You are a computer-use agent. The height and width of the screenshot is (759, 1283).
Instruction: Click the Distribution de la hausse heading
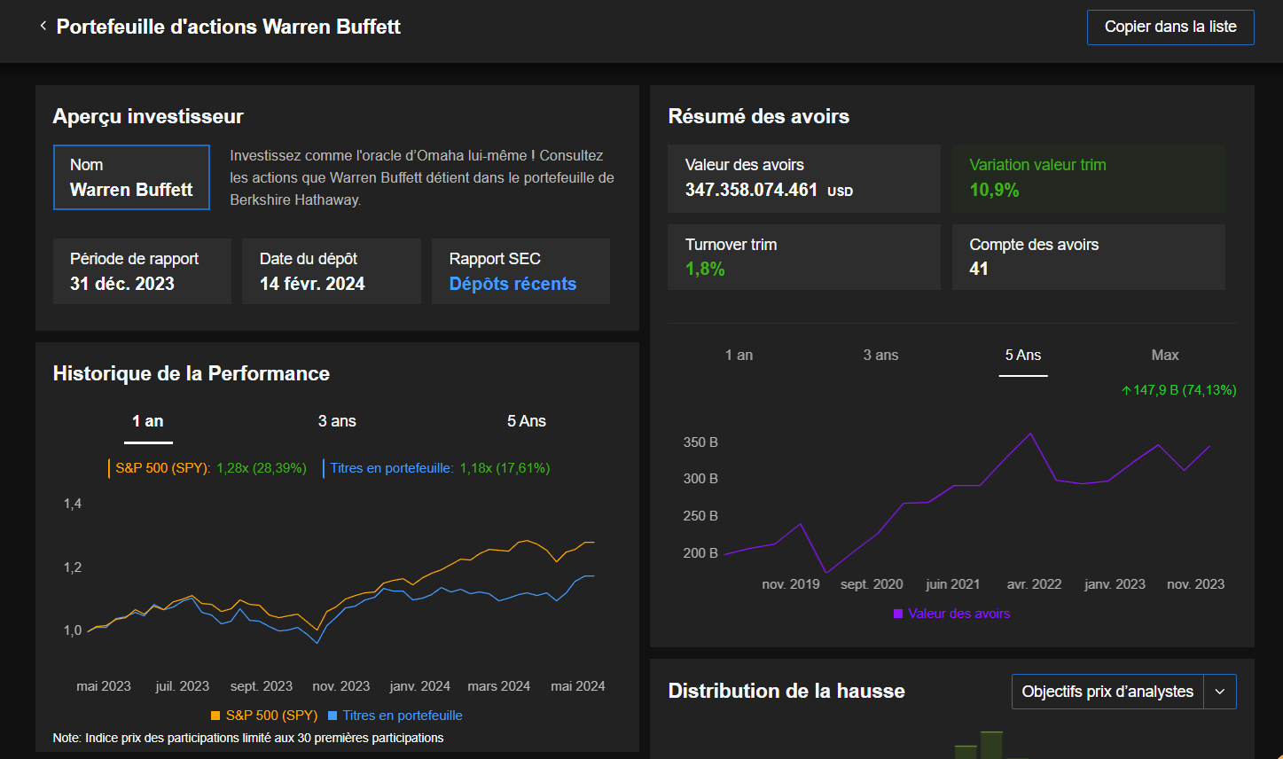tap(786, 691)
